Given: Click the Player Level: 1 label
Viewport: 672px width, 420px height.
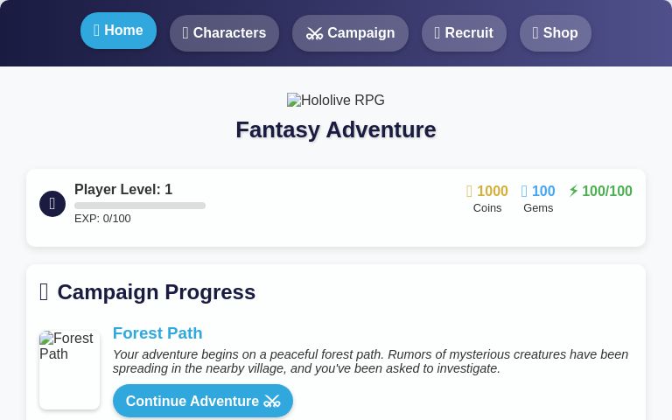Looking at the screenshot, I should coord(123,190).
